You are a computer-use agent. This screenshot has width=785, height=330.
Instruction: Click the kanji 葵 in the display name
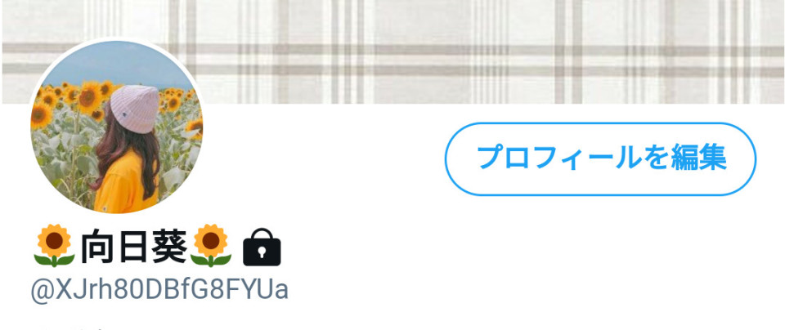coord(169,246)
